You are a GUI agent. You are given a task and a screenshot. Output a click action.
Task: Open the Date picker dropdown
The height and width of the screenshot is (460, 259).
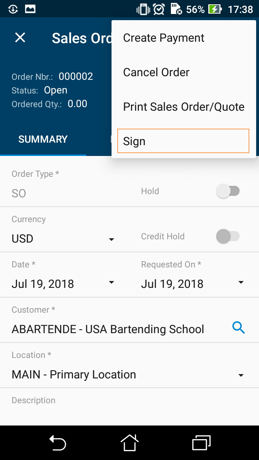pyautogui.click(x=112, y=283)
